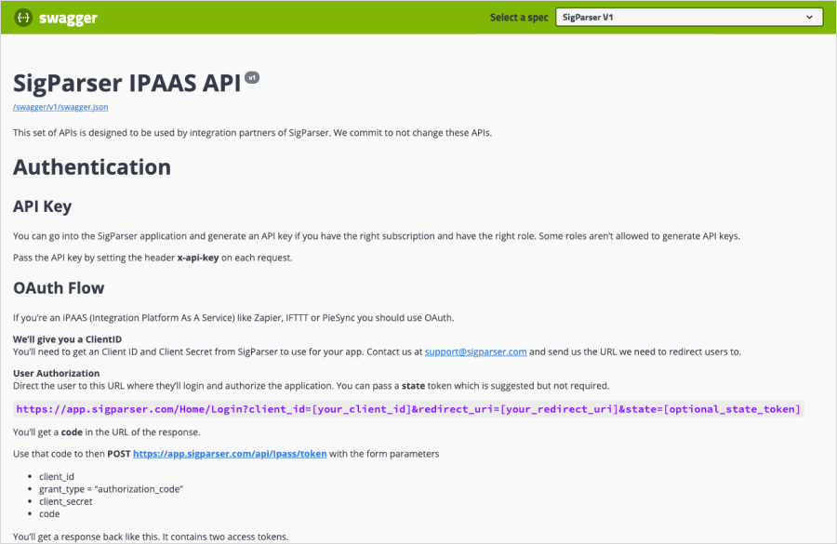Click the SigParser IPAAS API title
This screenshot has width=837, height=544.
tap(127, 84)
